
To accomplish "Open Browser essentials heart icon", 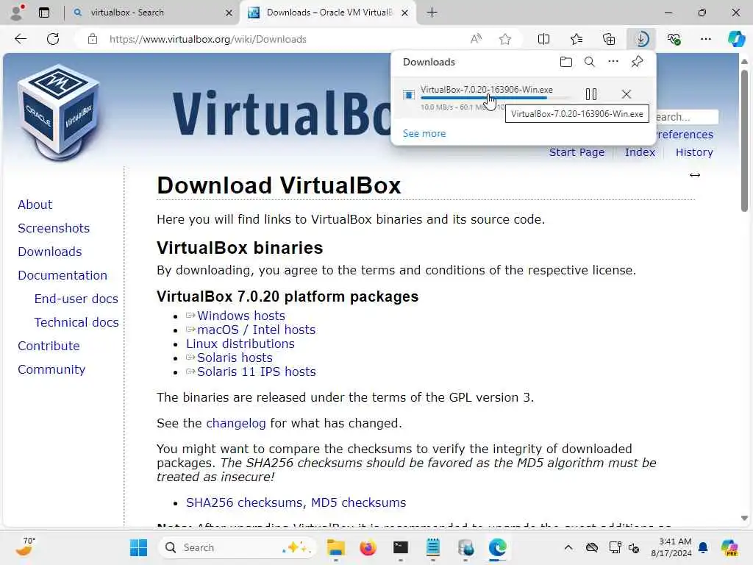I will coord(674,39).
